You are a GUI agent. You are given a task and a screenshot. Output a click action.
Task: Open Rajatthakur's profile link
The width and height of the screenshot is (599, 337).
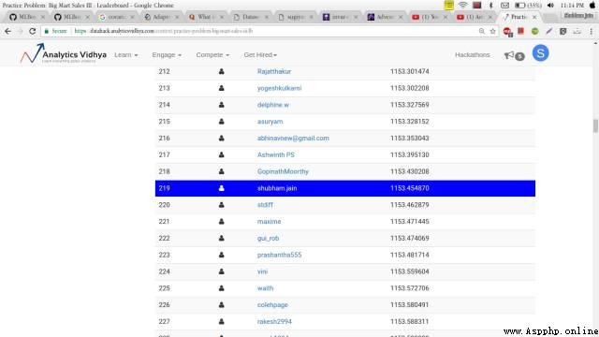point(274,71)
